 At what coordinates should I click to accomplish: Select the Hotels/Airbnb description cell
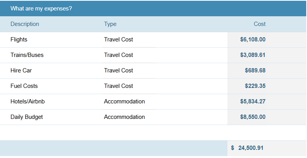(51, 101)
